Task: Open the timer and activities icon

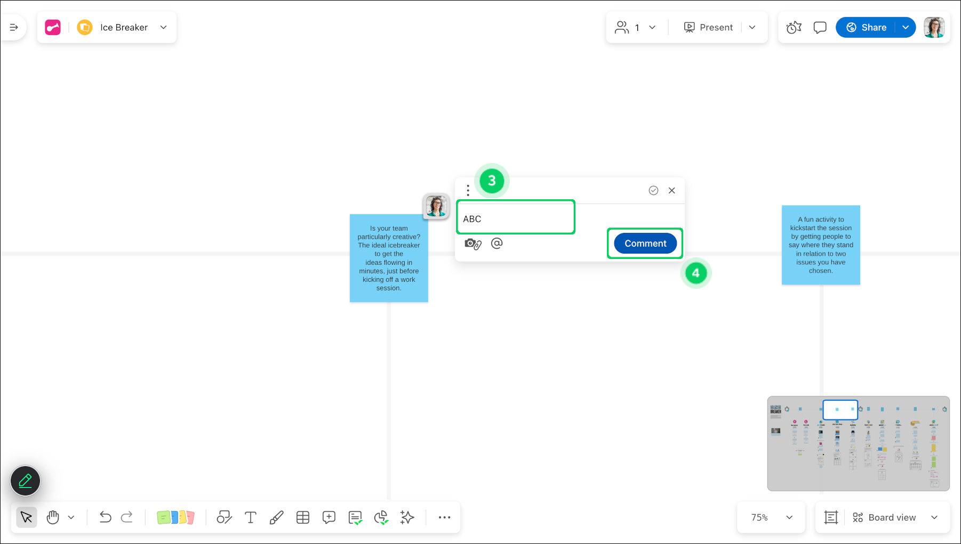Action: [794, 27]
